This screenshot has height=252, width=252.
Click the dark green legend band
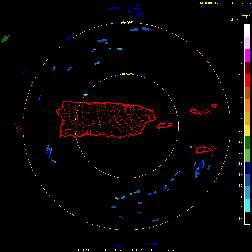247,143
